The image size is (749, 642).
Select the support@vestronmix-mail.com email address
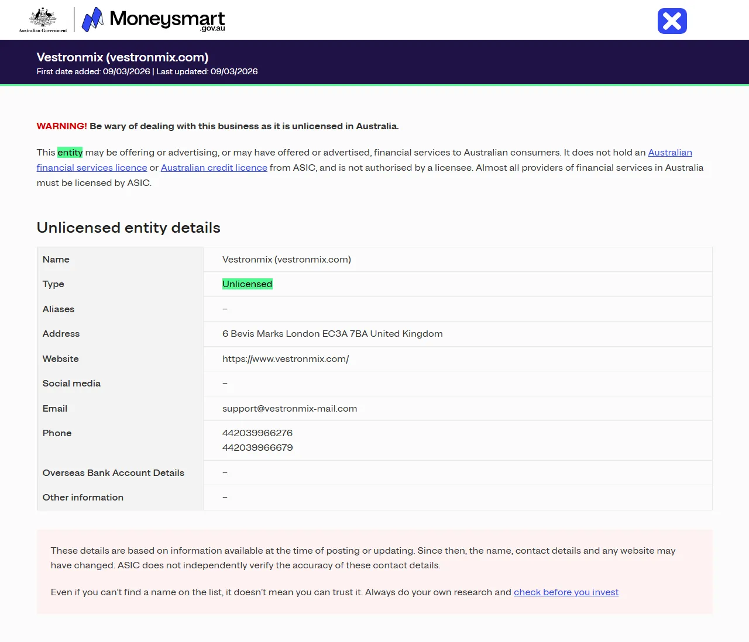pyautogui.click(x=290, y=409)
